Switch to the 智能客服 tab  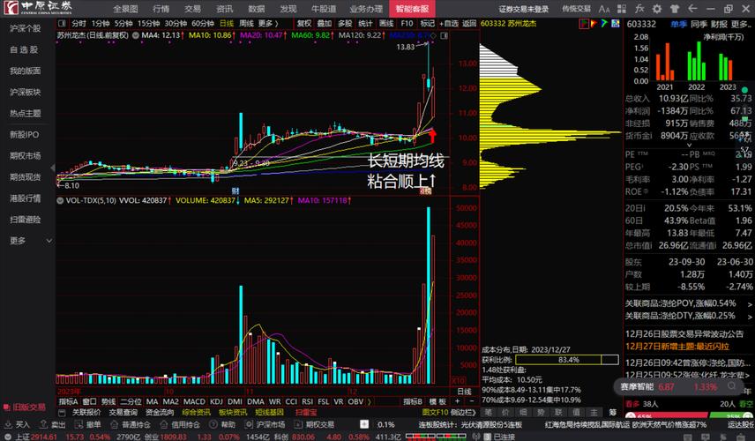click(412, 9)
